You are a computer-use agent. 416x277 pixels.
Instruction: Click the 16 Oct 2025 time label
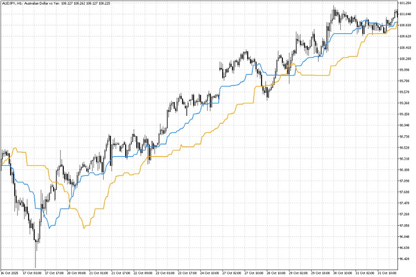(x=10, y=273)
